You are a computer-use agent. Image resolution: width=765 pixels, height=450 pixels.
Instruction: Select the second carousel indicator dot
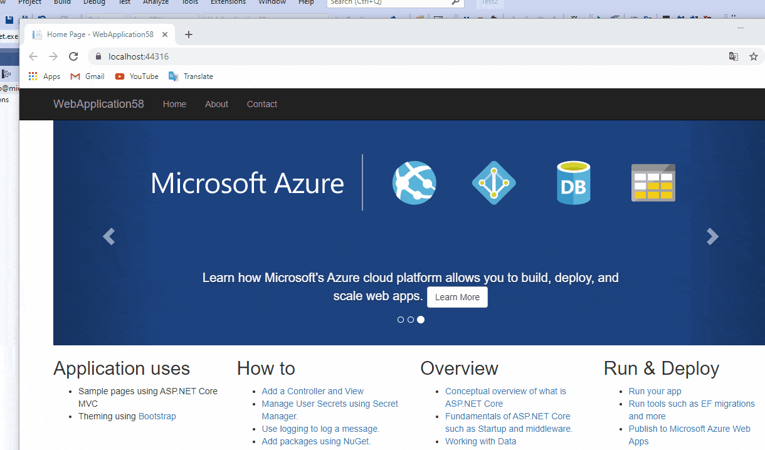[411, 320]
